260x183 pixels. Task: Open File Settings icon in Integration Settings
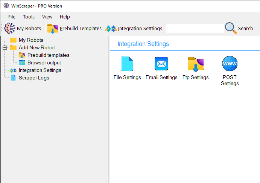[x=127, y=64]
